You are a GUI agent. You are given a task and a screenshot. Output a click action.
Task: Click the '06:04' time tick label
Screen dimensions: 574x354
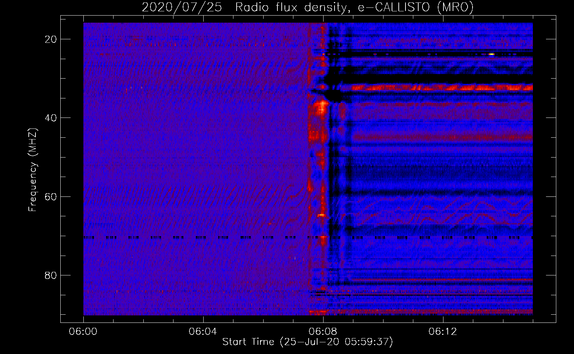pos(203,332)
